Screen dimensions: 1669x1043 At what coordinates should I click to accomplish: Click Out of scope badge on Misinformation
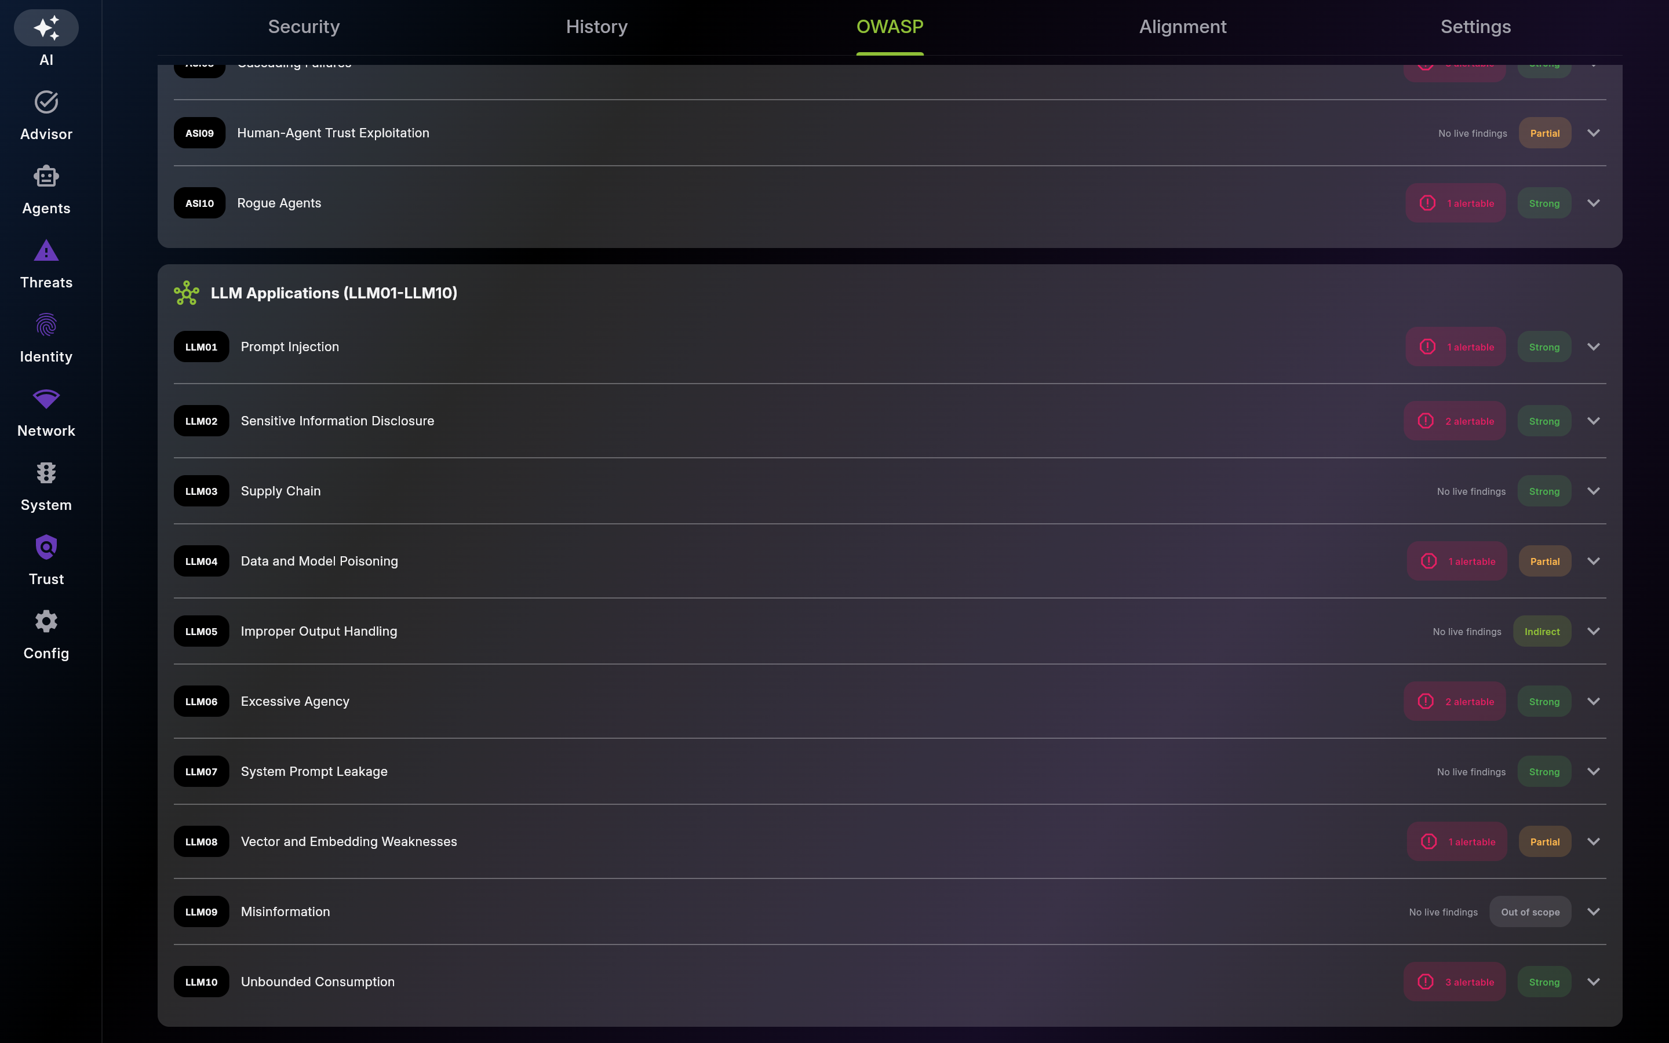point(1530,911)
